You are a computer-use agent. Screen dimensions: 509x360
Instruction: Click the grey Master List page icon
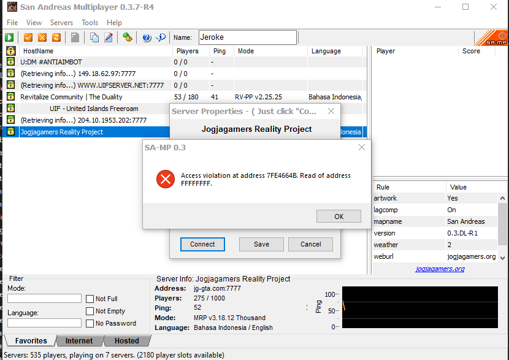coord(75,37)
